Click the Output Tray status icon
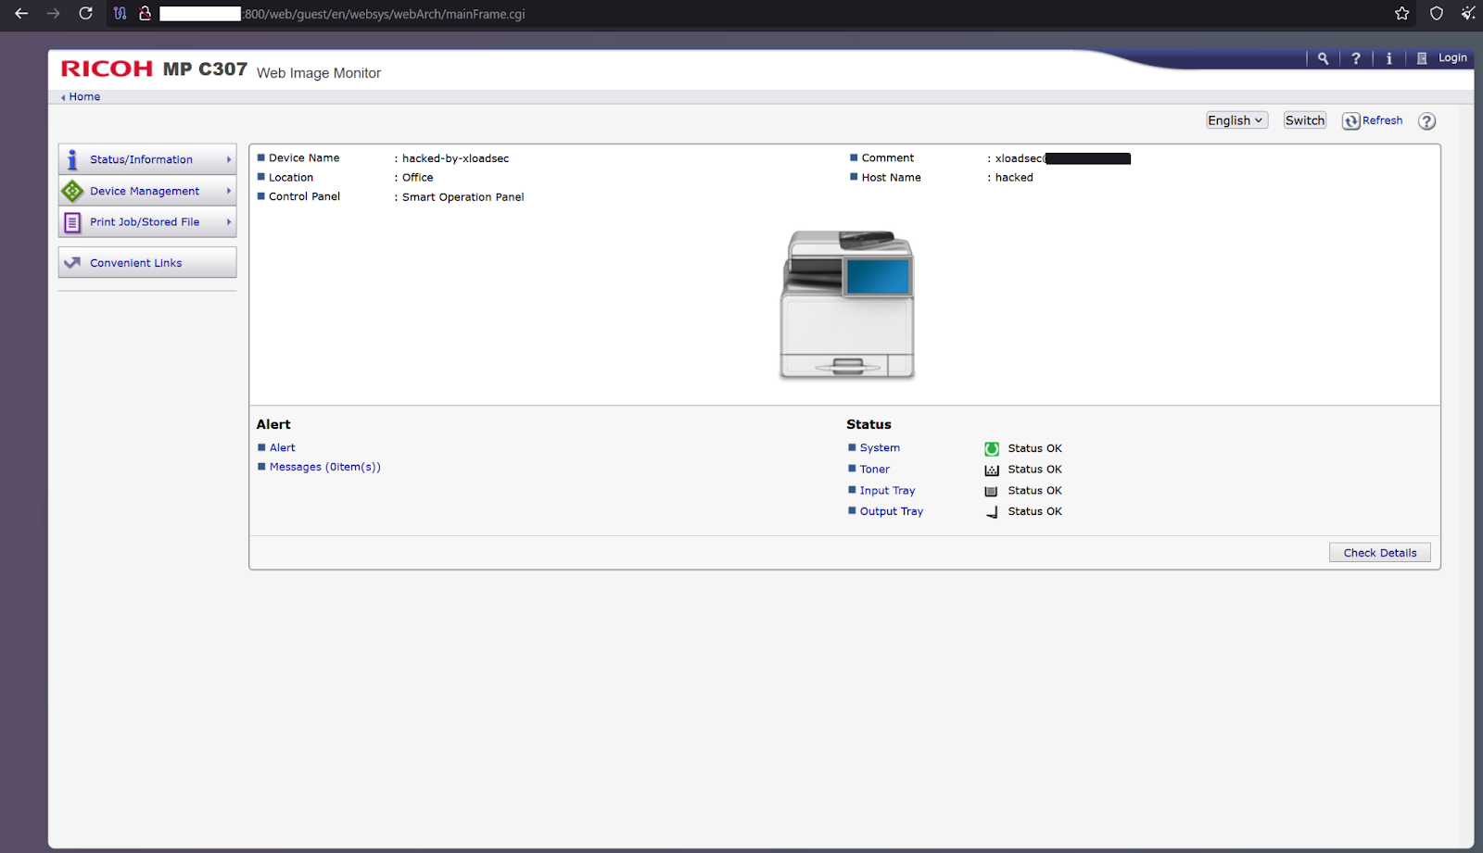1483x853 pixels. click(x=992, y=512)
